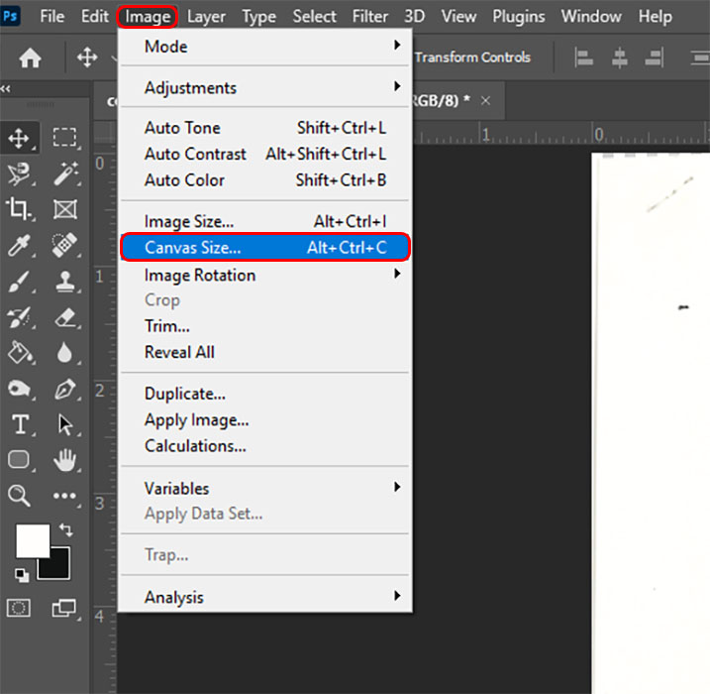Open the Filter menu

(x=370, y=17)
